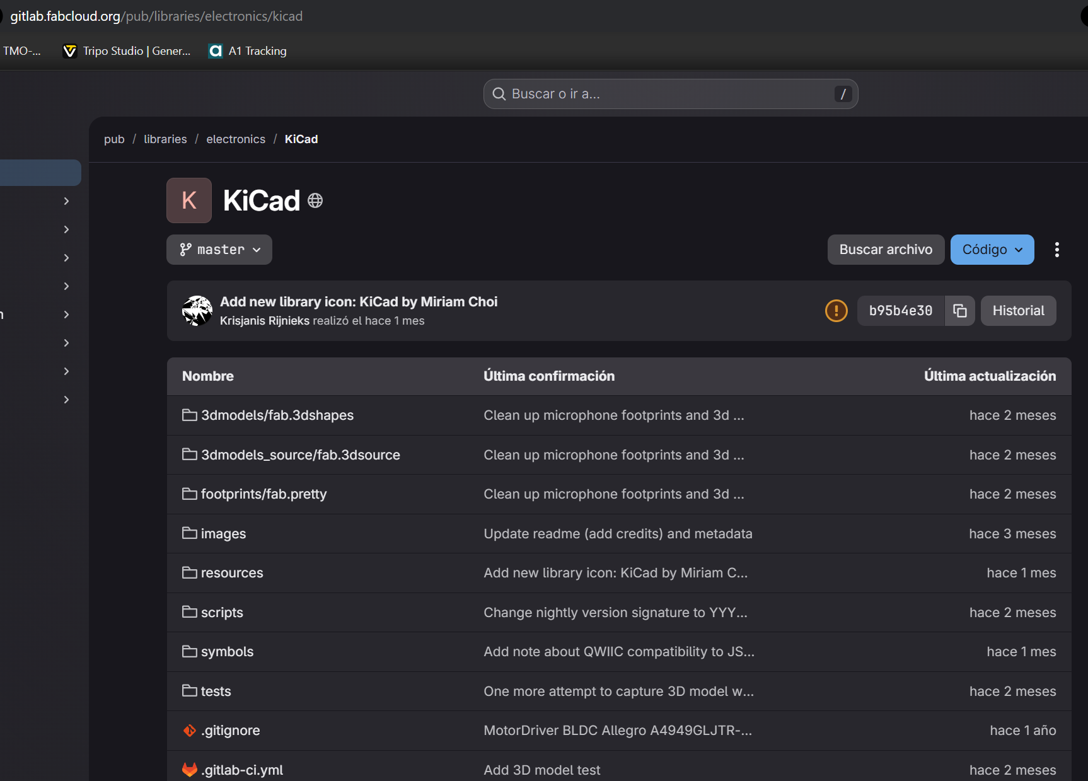Screen dimensions: 1088x781
Task: Open the footprints/fab.pretty folder
Action: (x=263, y=494)
